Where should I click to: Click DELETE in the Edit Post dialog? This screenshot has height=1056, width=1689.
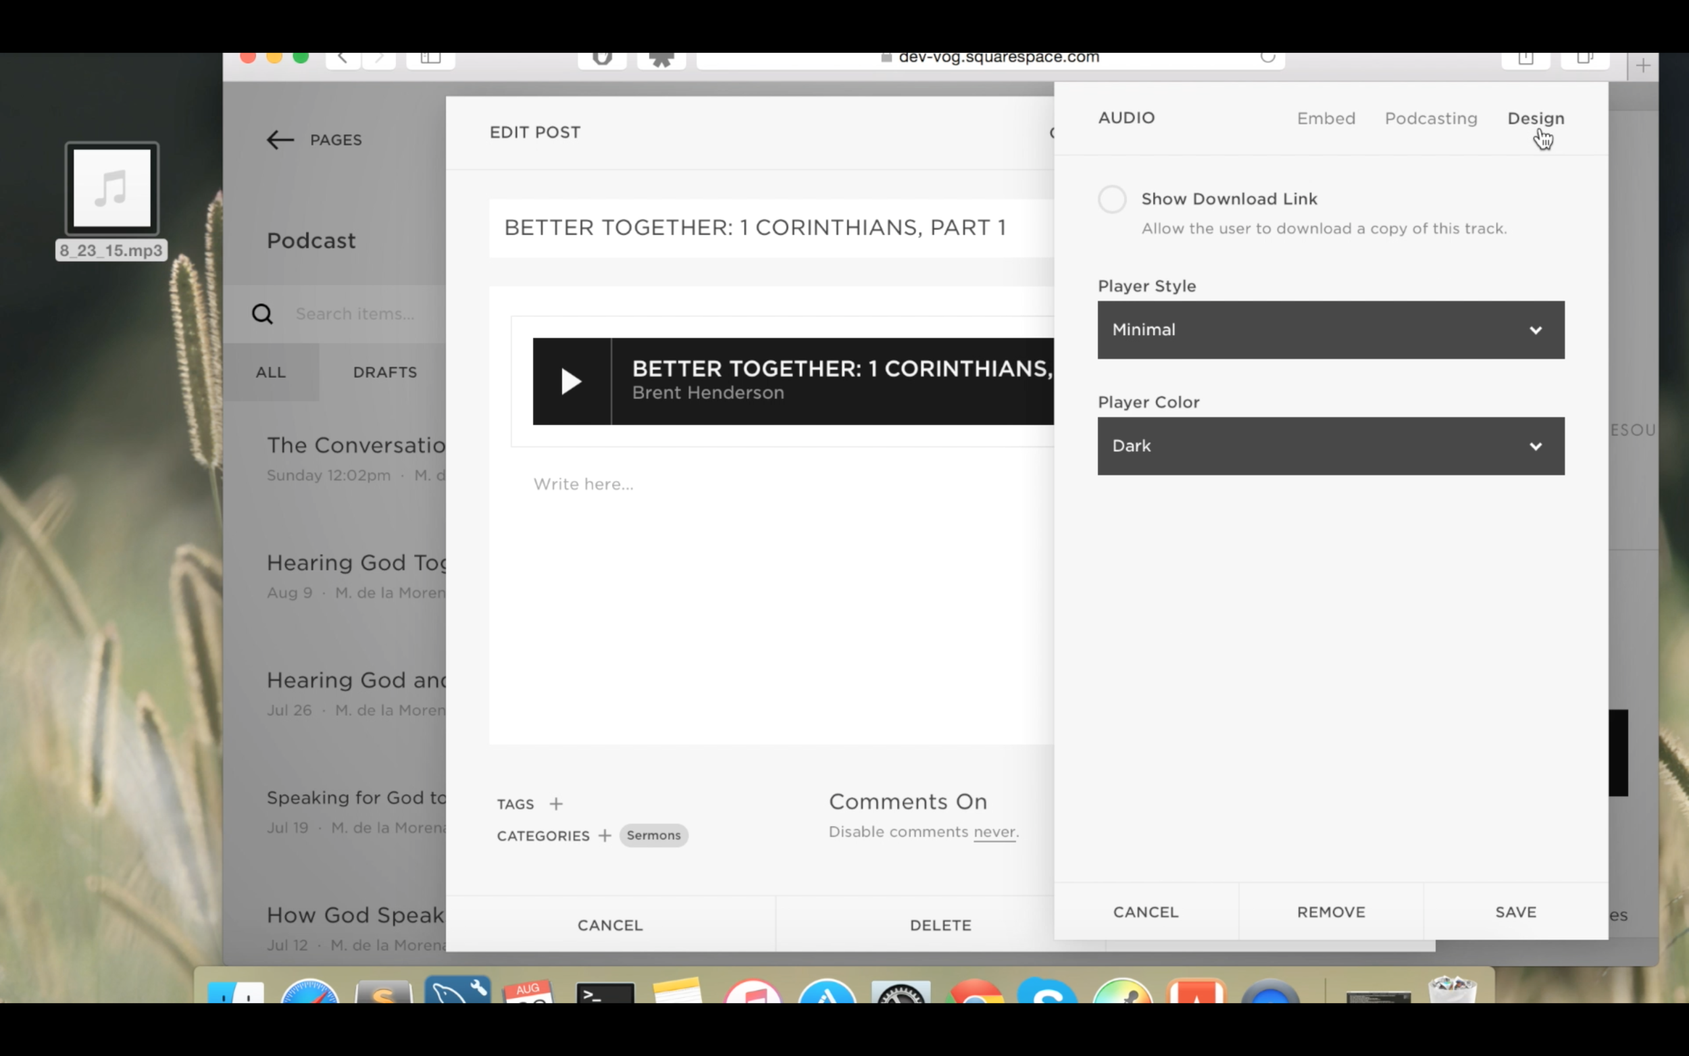click(940, 925)
